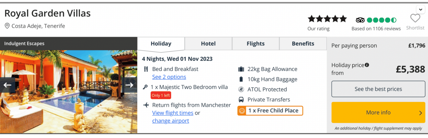Show next hotel photo with right arrow
This screenshot has height=138, width=428.
(x=129, y=85)
